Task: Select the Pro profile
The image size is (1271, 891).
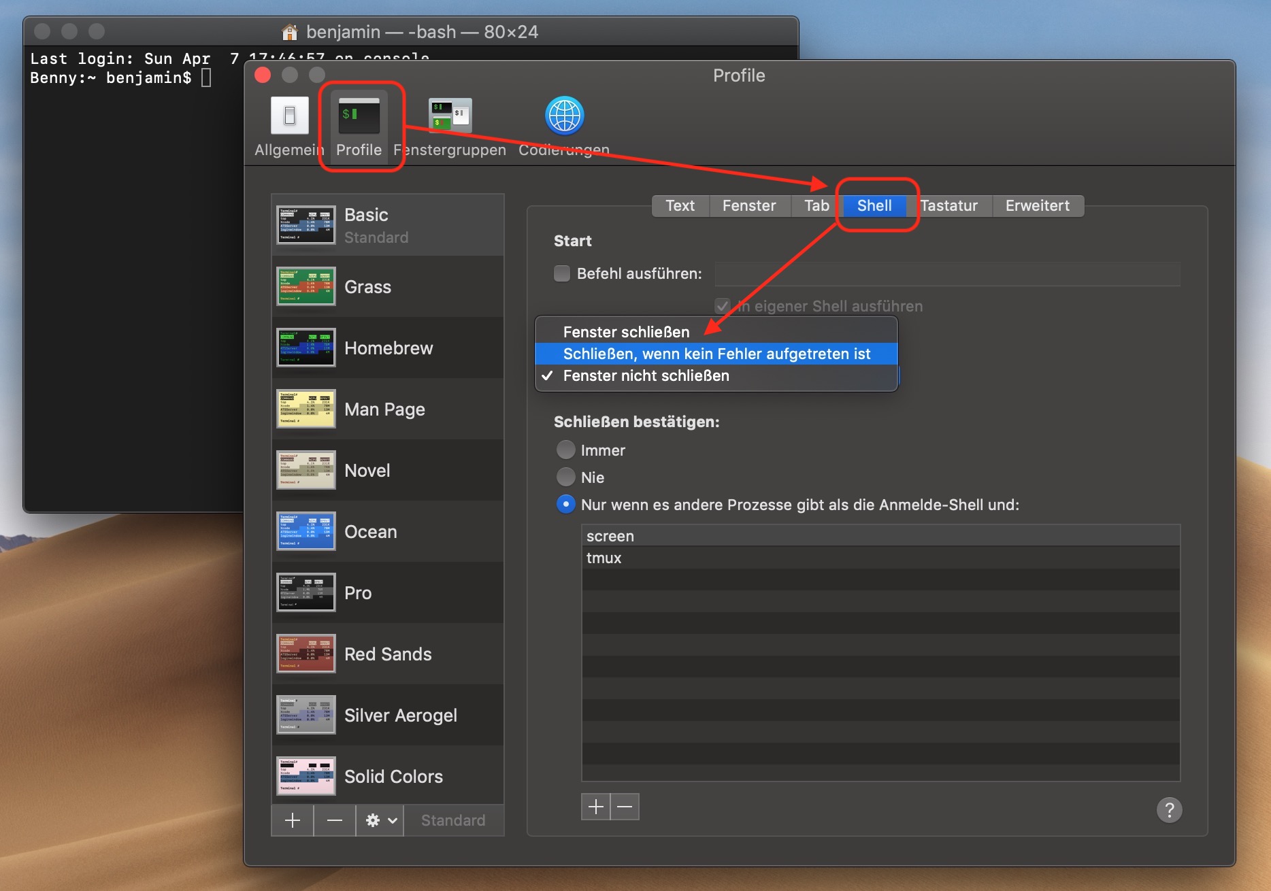Action: pyautogui.click(x=388, y=592)
